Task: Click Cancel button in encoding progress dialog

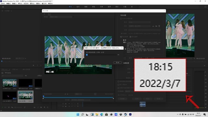Action: 118,62
